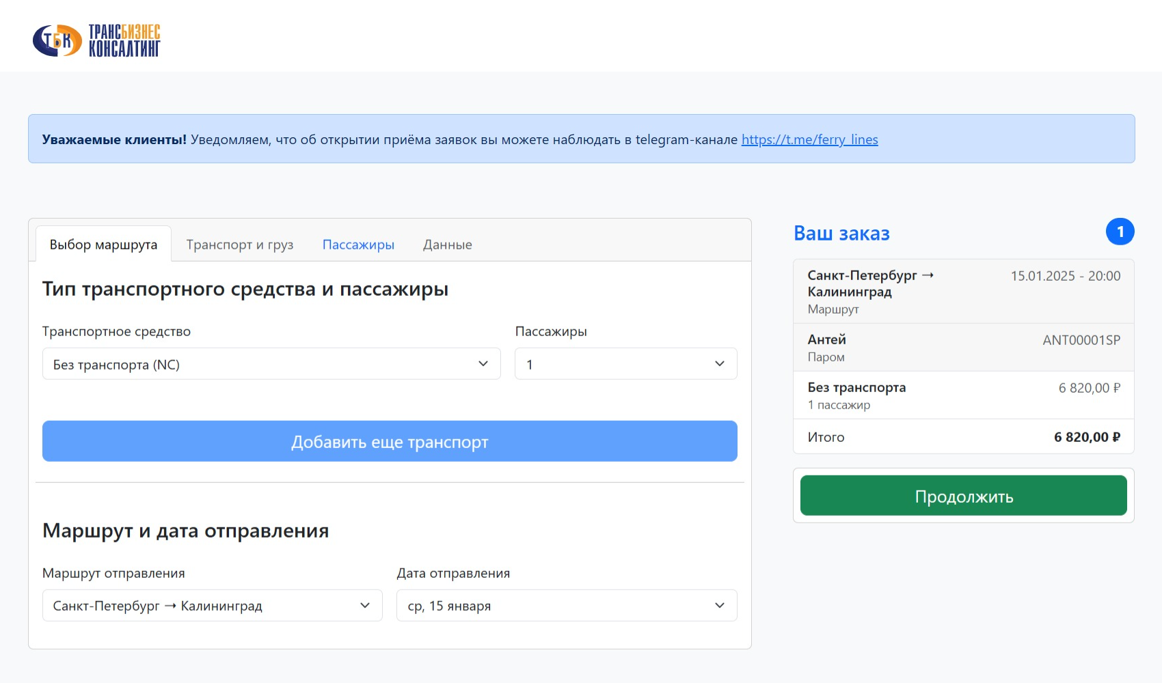
Task: Click the code ANT00001SP
Action: (x=1081, y=340)
